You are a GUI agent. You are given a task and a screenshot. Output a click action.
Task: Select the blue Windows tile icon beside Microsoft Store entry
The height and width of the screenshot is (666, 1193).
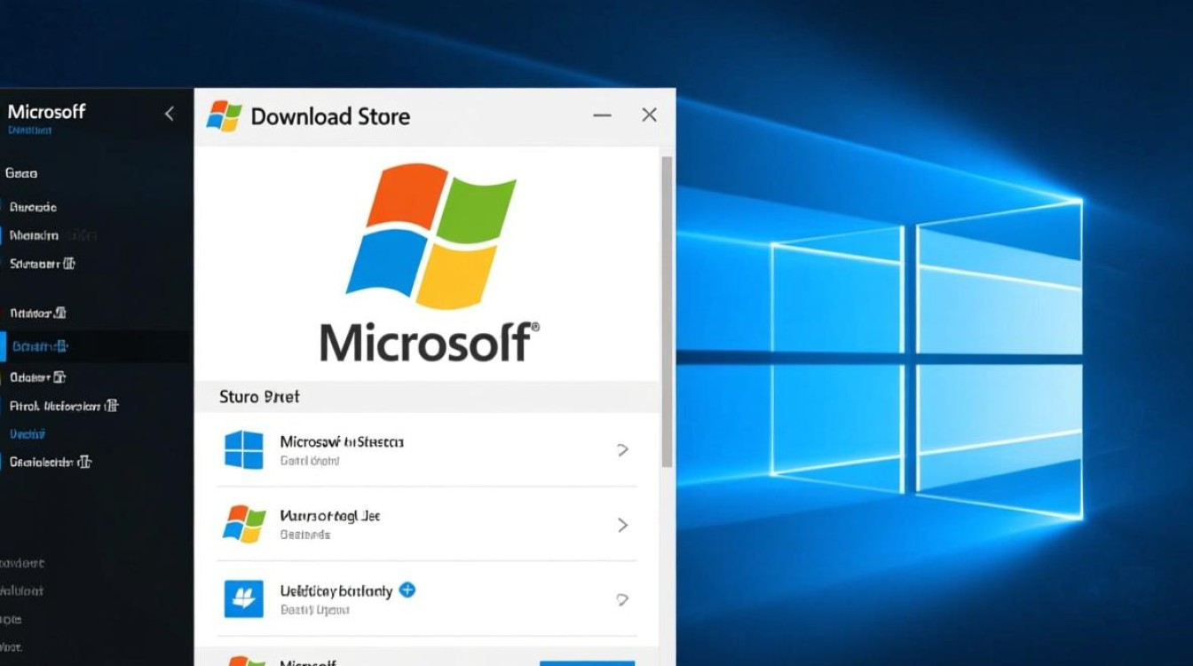pos(243,449)
